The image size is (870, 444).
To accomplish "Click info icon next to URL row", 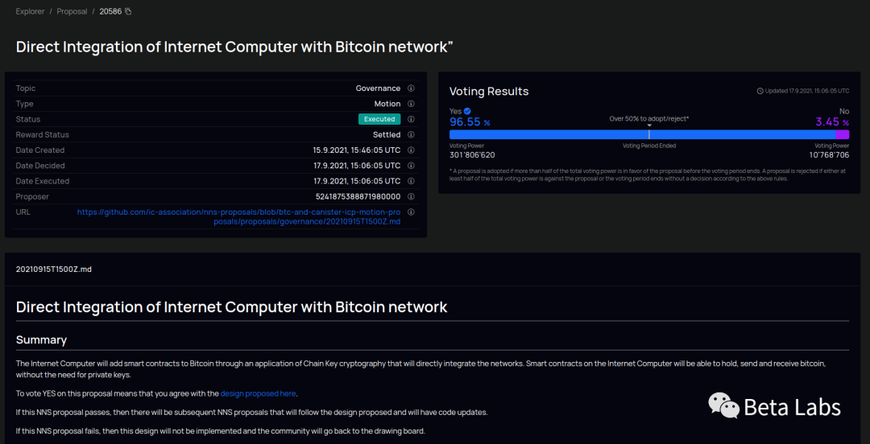I will click(x=411, y=212).
